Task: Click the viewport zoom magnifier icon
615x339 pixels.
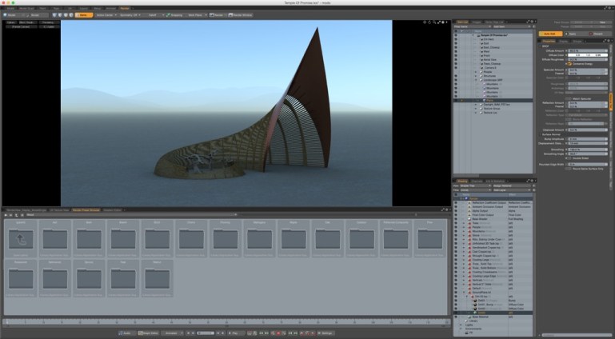Action: (434, 22)
